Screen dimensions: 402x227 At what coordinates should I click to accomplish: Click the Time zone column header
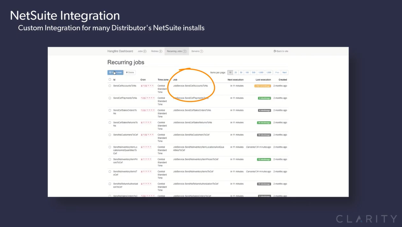(x=163, y=80)
